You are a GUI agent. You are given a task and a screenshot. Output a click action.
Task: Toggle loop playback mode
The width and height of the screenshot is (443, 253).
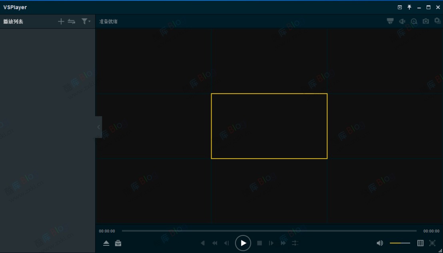295,243
